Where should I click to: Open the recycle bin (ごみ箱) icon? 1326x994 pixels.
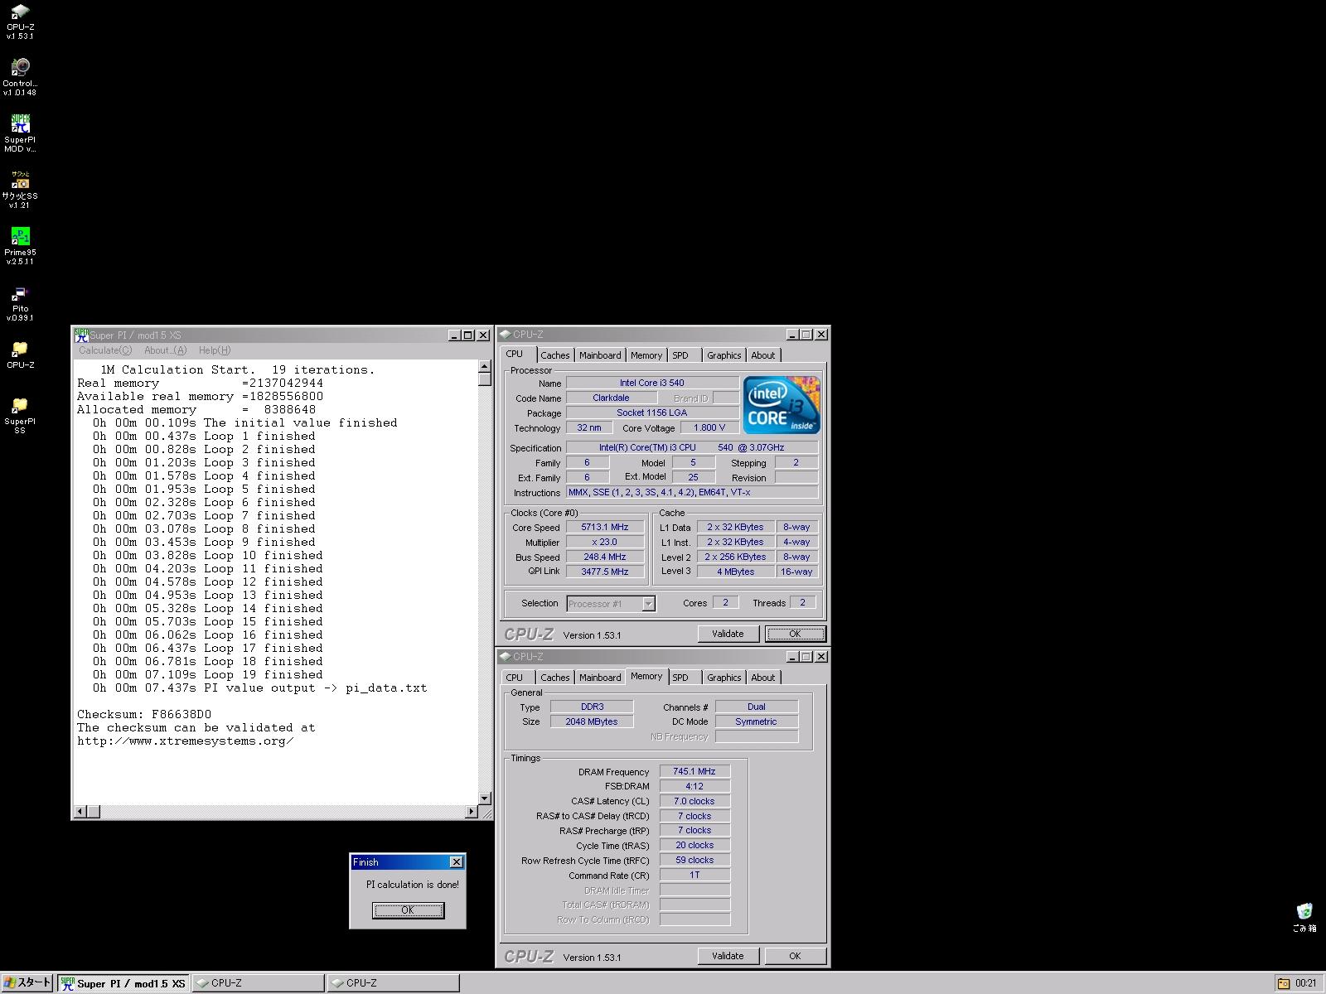click(x=1304, y=917)
